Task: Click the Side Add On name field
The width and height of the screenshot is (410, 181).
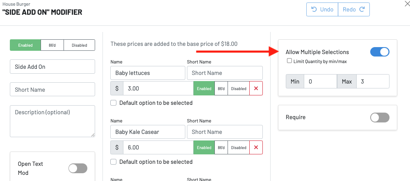Action: coord(52,67)
